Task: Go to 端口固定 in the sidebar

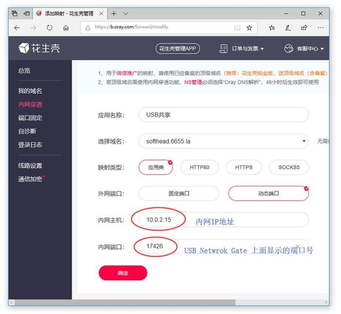Action: click(30, 117)
